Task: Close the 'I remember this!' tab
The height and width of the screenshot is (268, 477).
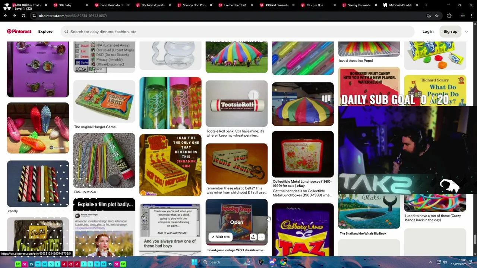Action: point(252,5)
